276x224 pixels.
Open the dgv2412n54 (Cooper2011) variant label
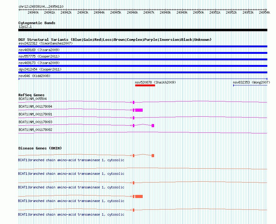[40, 69]
